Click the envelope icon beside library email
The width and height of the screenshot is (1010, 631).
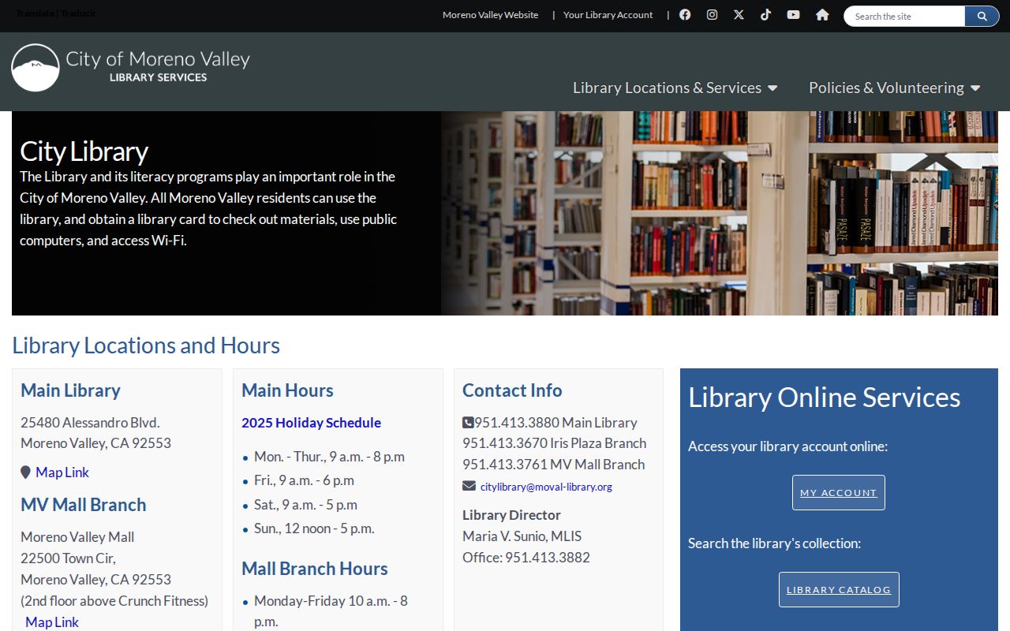pyautogui.click(x=469, y=486)
